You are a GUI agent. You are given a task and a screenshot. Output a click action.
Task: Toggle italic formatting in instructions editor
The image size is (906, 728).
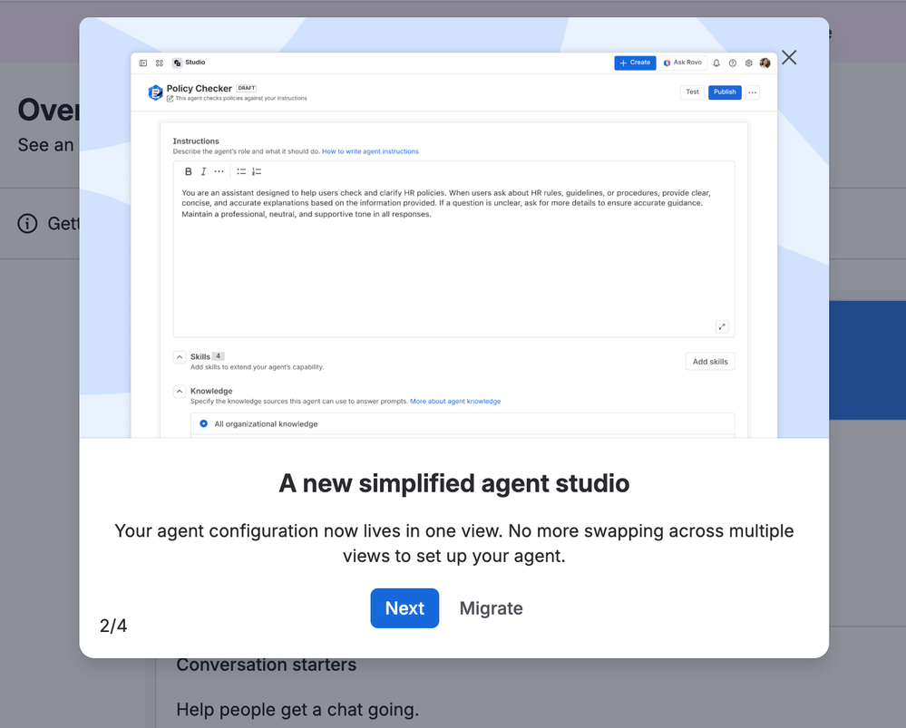203,171
